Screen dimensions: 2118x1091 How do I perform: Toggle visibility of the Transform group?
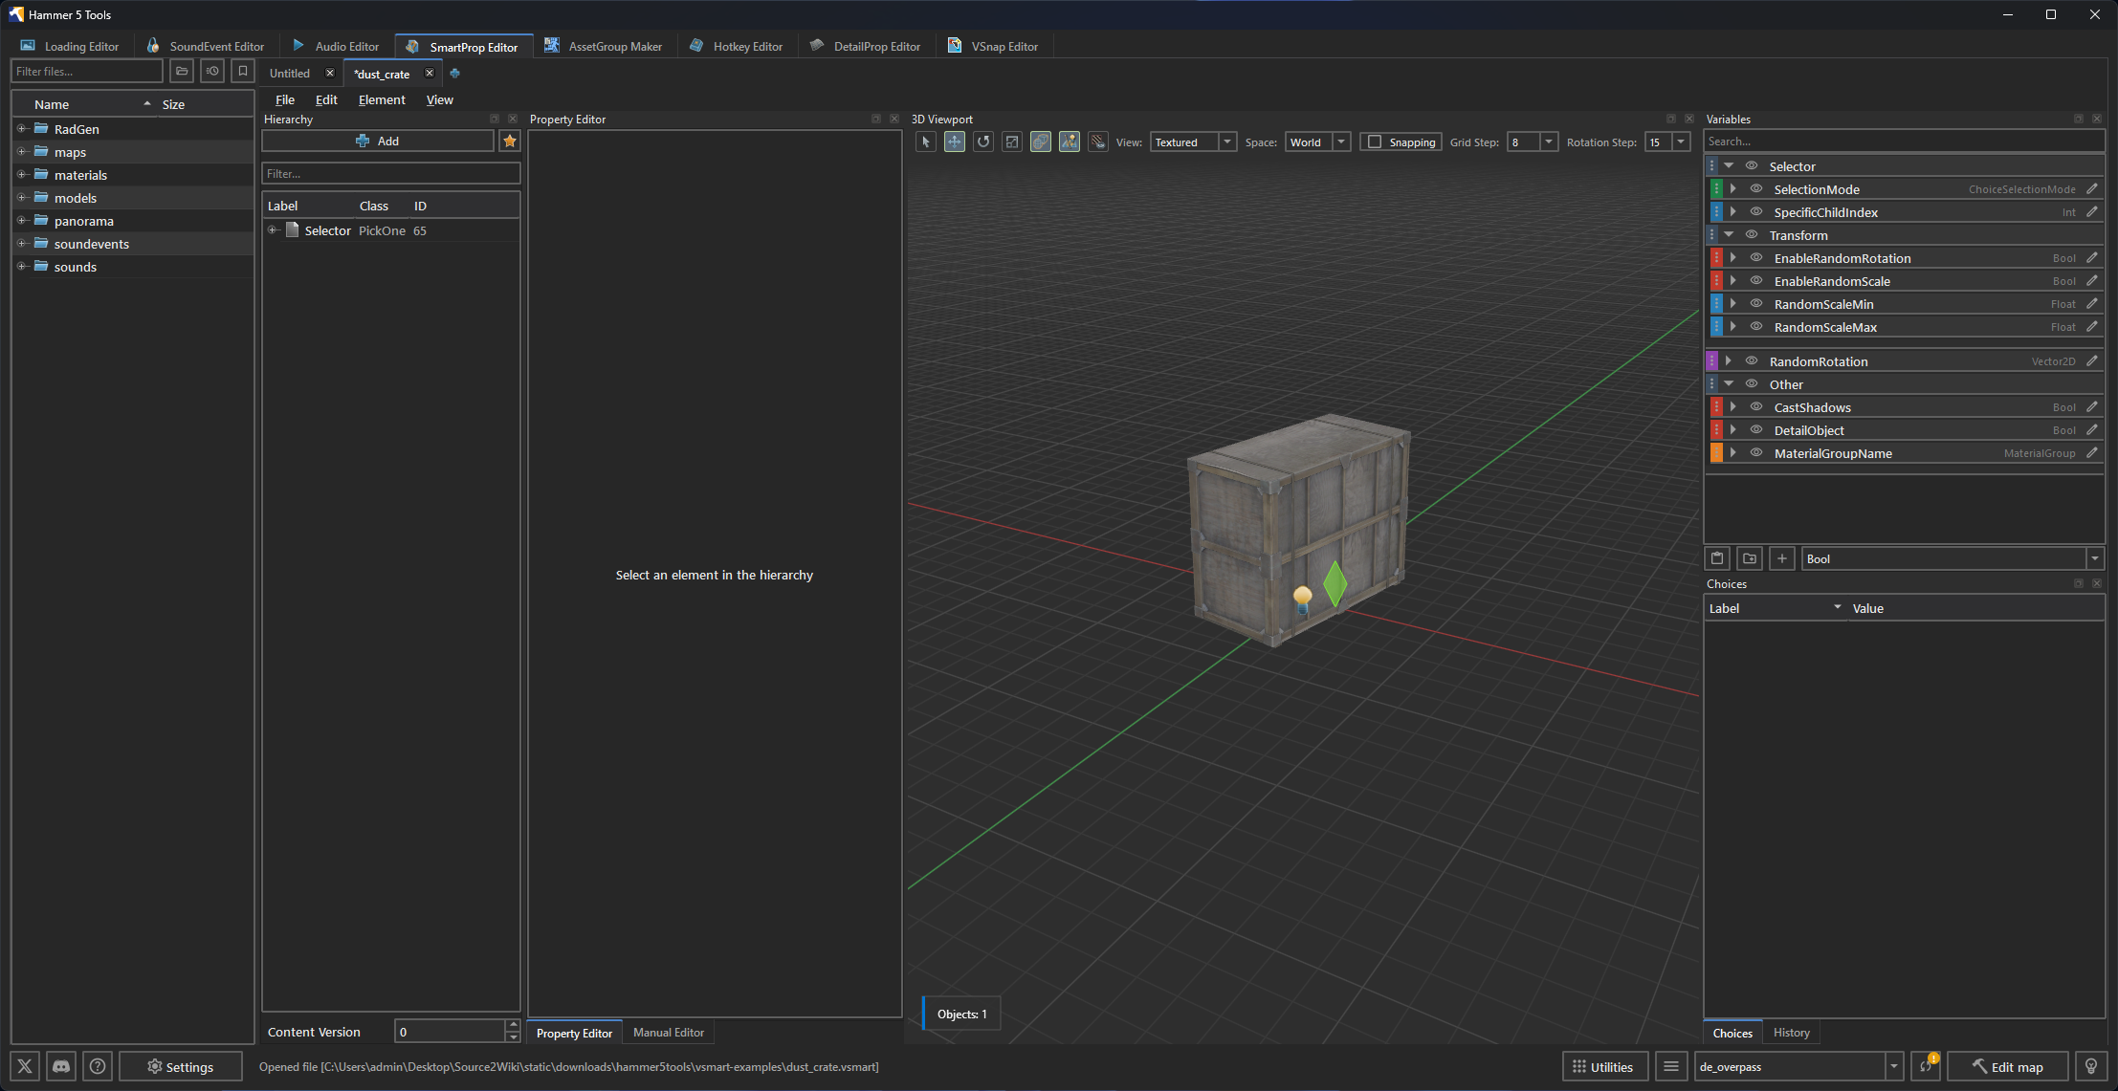[1752, 235]
